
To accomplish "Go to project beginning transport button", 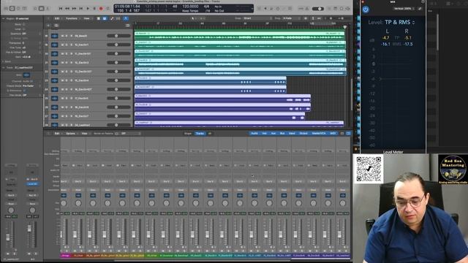I will [61, 9].
